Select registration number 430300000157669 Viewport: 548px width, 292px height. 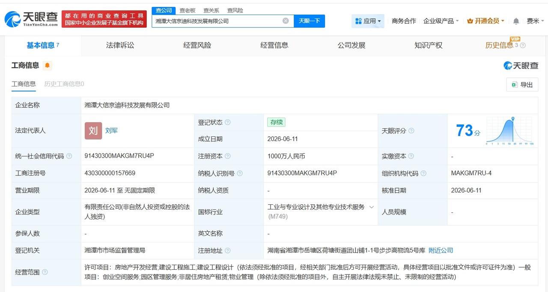tap(110, 173)
